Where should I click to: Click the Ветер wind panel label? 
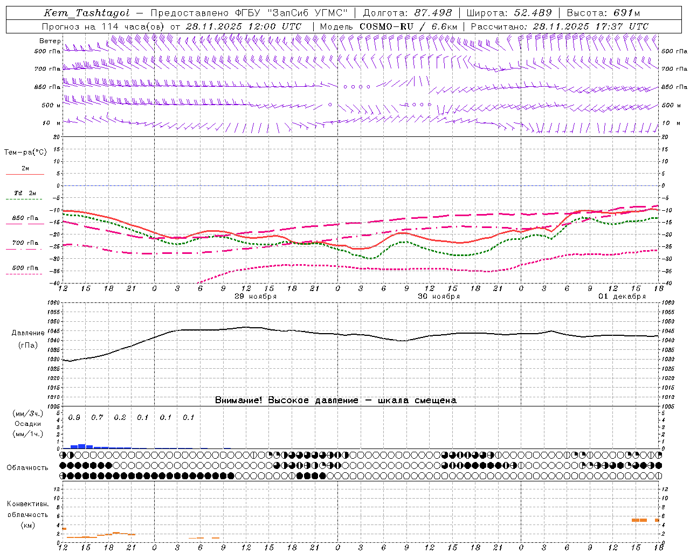(50, 41)
